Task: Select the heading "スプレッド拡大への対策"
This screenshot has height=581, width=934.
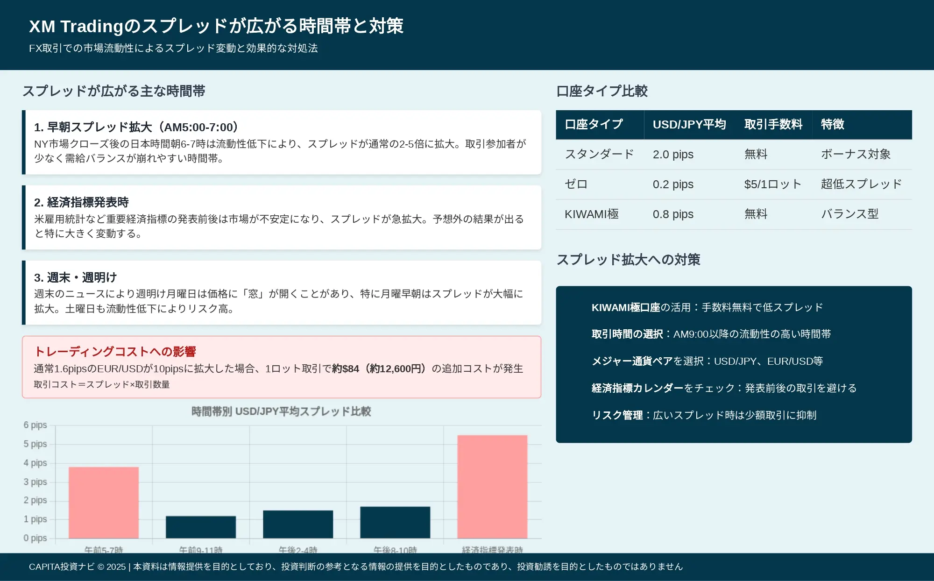Action: [x=628, y=260]
